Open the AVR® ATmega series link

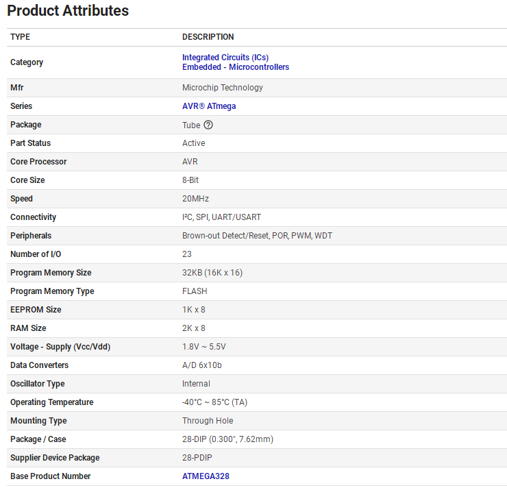coord(209,106)
